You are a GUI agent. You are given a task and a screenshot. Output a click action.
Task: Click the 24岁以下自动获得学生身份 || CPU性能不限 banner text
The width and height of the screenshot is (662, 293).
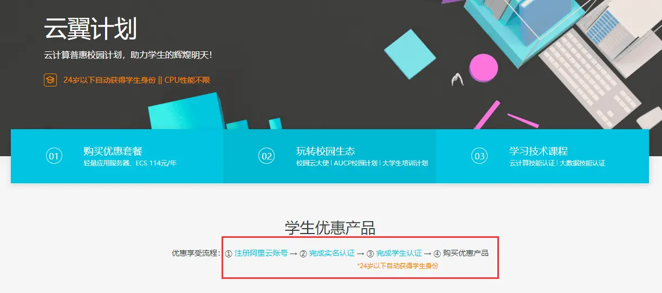point(137,80)
